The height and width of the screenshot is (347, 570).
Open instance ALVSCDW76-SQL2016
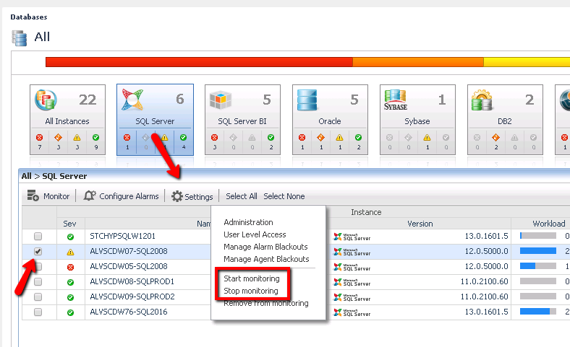129,312
